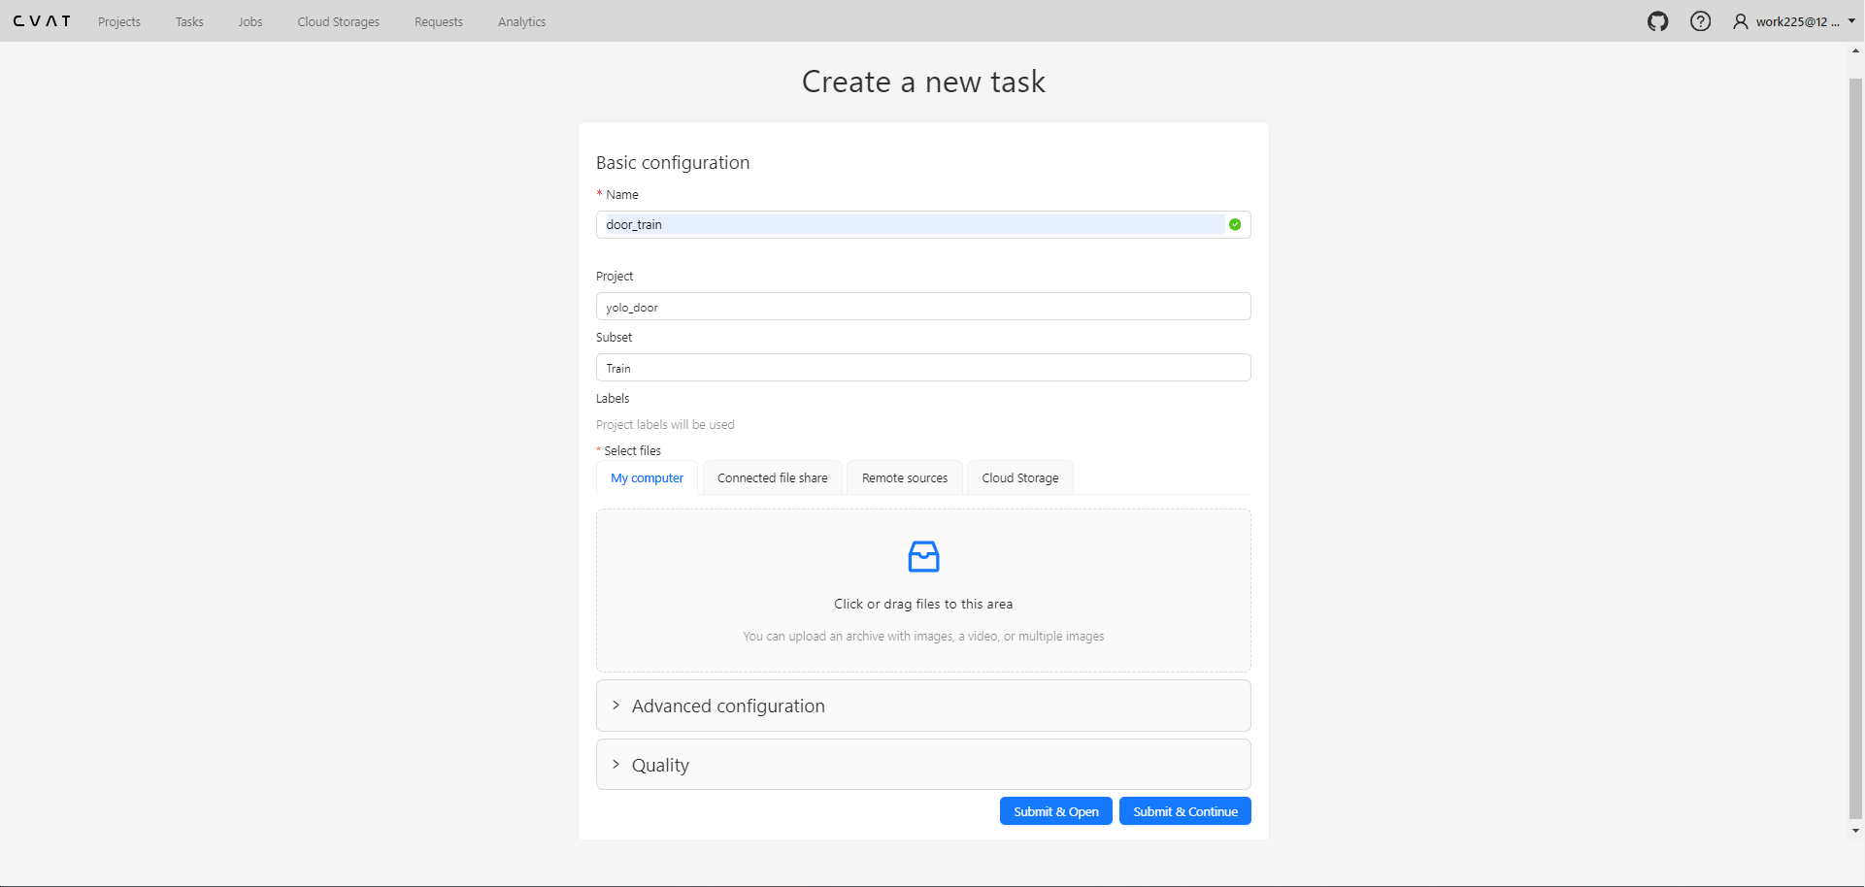This screenshot has width=1865, height=887.
Task: Click the 'Project labels will be used' text
Action: [x=665, y=424]
